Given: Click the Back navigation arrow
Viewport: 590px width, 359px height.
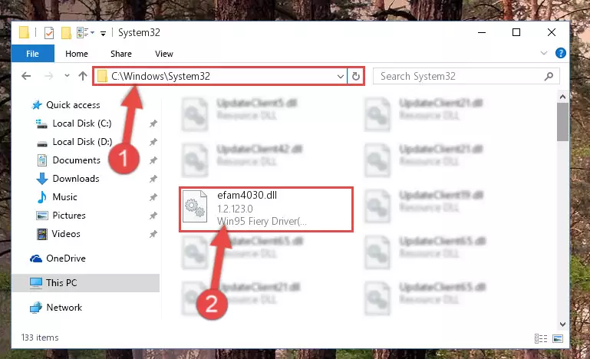Looking at the screenshot, I should [x=26, y=77].
